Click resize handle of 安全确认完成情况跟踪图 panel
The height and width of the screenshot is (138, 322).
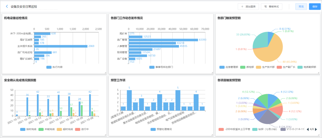click(x=105, y=134)
